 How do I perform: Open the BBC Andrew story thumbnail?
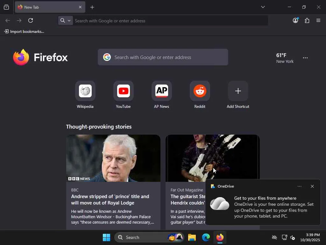tap(113, 158)
